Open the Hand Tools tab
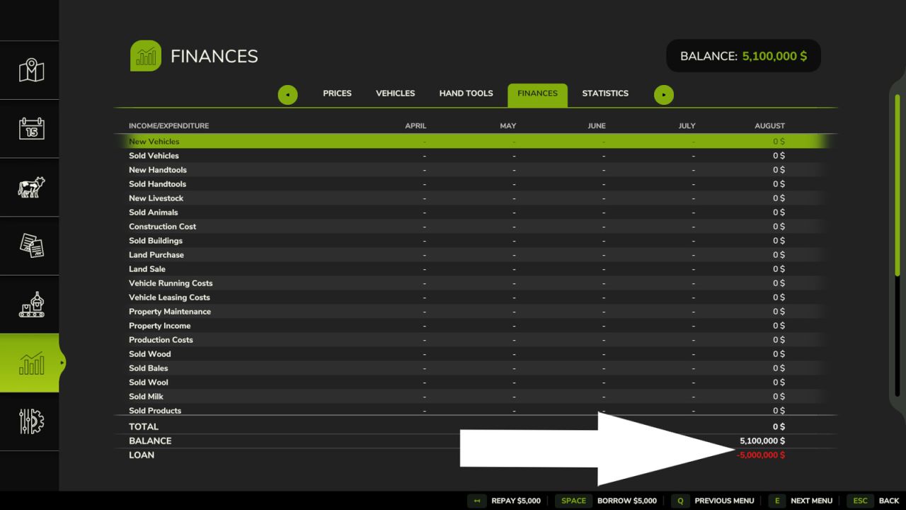Image resolution: width=906 pixels, height=510 pixels. tap(466, 93)
